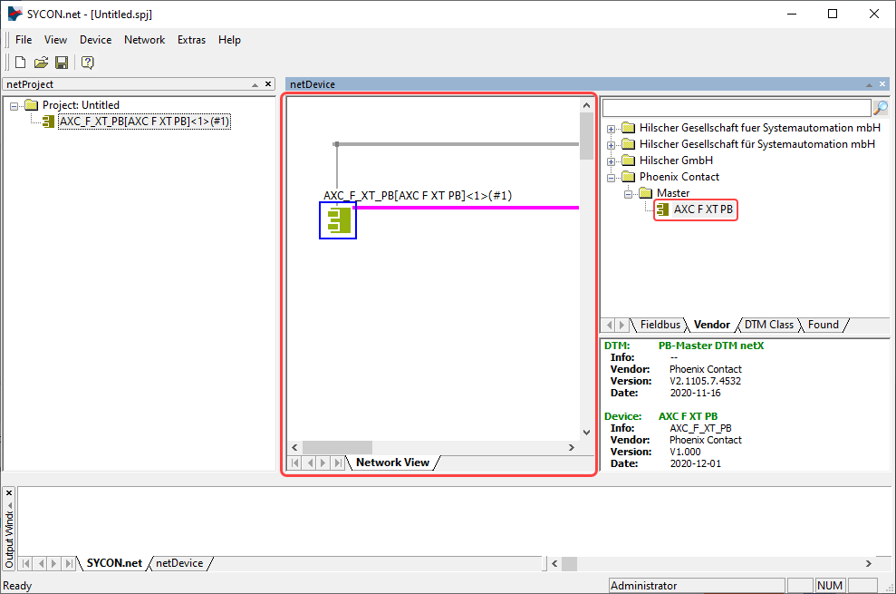Image resolution: width=896 pixels, height=594 pixels.
Task: Click the magenta bus line in Network View
Action: click(467, 208)
